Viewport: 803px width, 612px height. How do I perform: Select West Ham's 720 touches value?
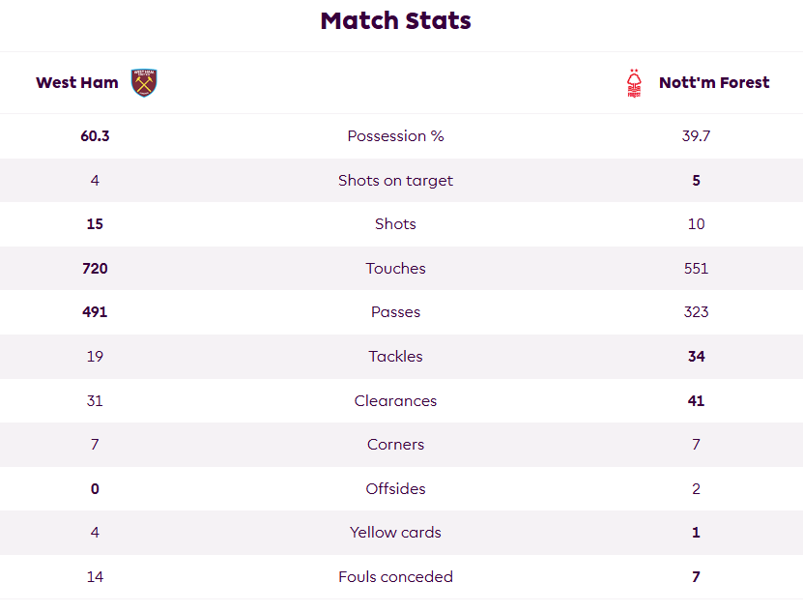(x=95, y=268)
